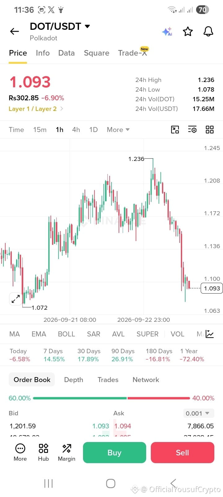Open the AI sparkle assistant icon

(x=167, y=31)
